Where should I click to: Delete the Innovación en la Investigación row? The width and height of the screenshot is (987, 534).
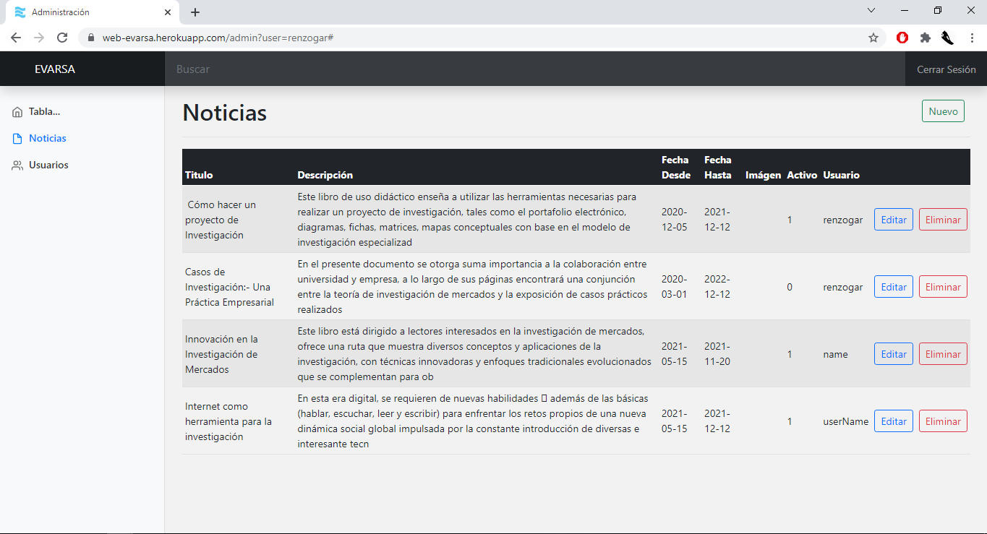coord(943,354)
